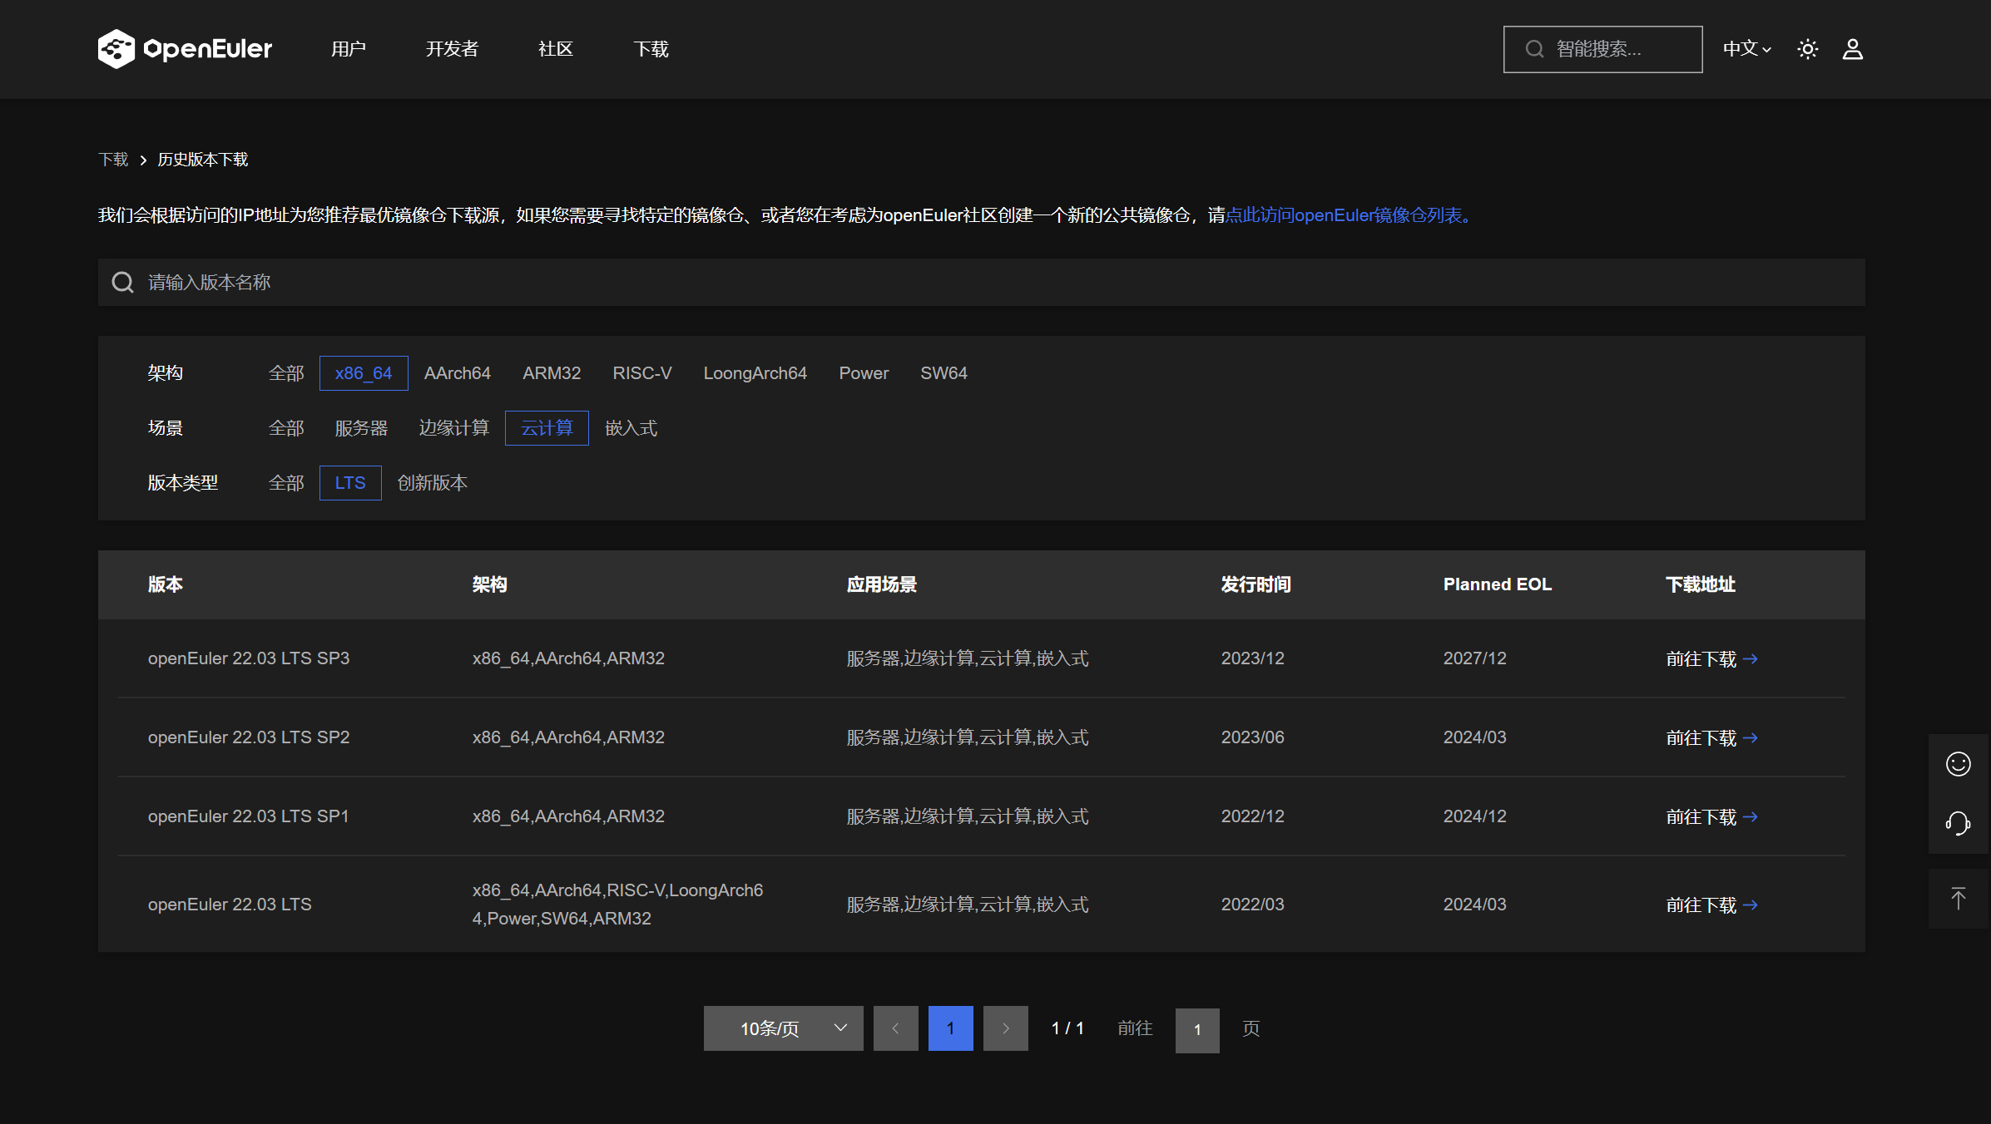Expand the 10条/页 page size dropdown
The image size is (1991, 1124).
783,1028
